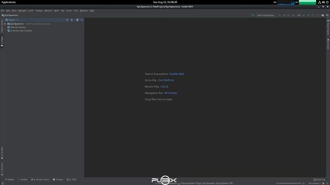330x185 pixels.
Task: Open the Project view dropdown
Action: 12,20
